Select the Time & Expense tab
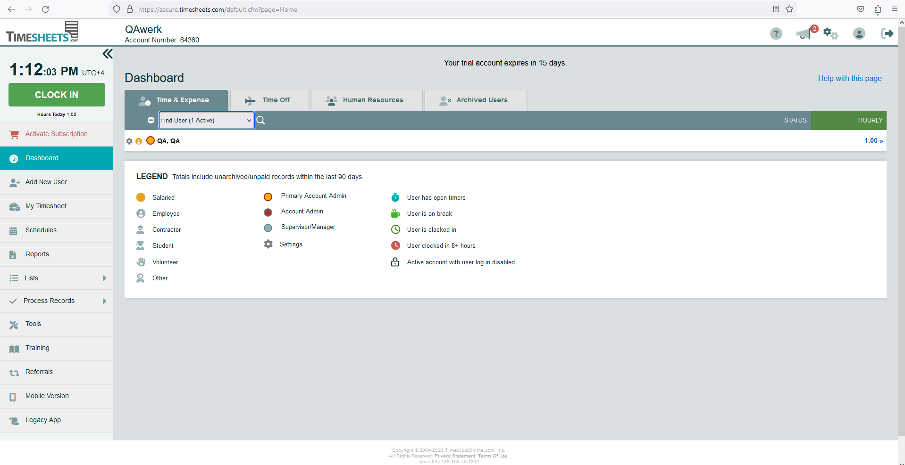Screen dimensions: 905x465 (x=176, y=100)
